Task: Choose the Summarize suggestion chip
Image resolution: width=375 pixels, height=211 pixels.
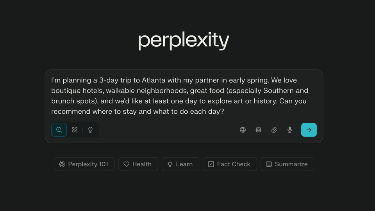Action: click(x=287, y=164)
